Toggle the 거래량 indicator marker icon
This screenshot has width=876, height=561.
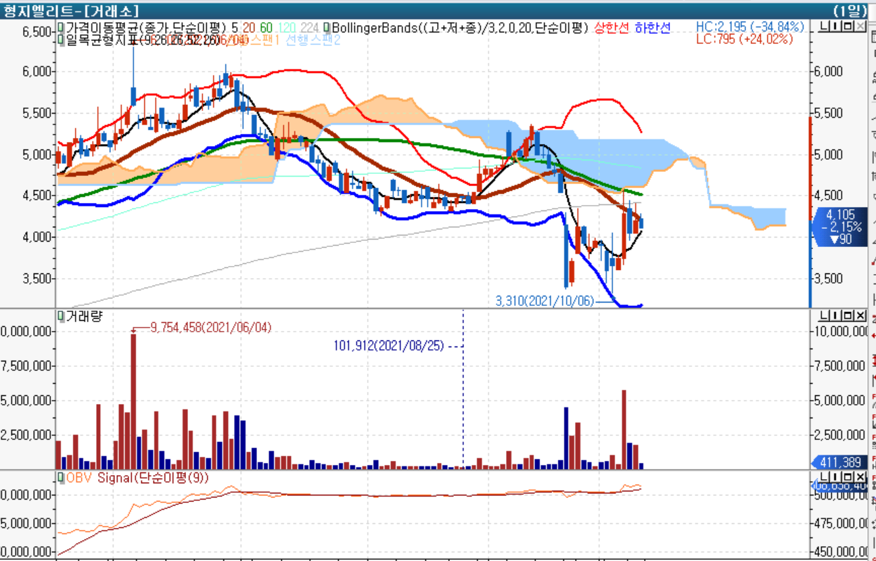(62, 315)
